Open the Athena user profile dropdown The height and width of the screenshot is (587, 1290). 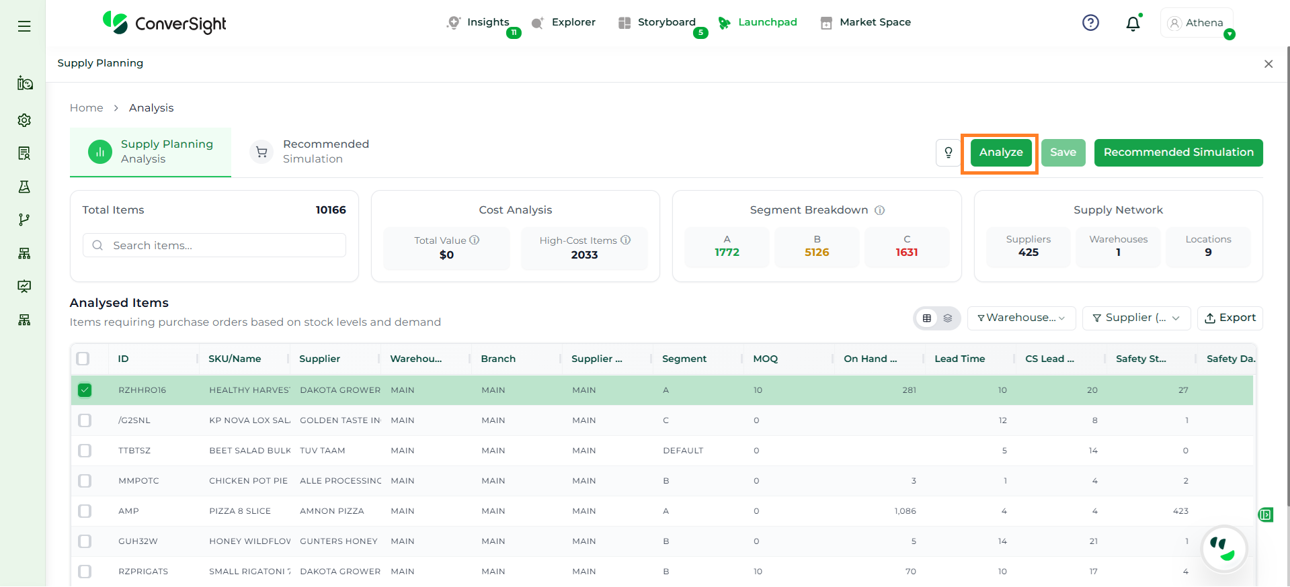tap(1197, 23)
